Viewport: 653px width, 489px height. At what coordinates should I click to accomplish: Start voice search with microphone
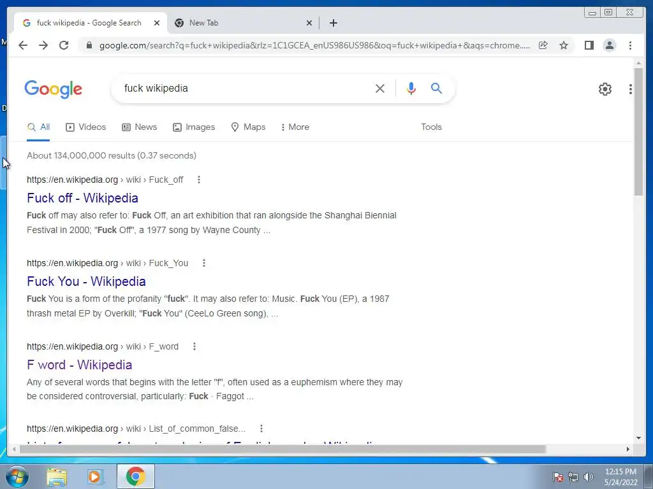[x=411, y=88]
